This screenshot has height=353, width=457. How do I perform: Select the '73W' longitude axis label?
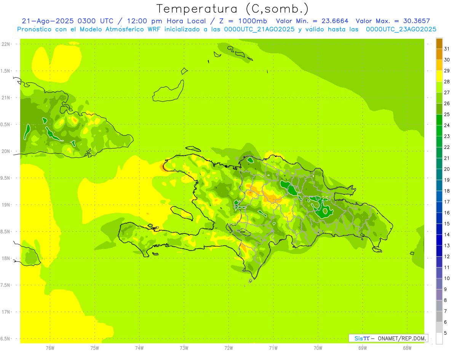pos(184,348)
